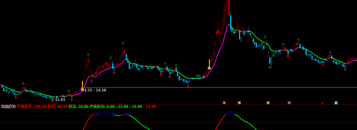Click the blue overbought bar cluster at right oscillator peak
357x130 pixels.
click(230, 113)
